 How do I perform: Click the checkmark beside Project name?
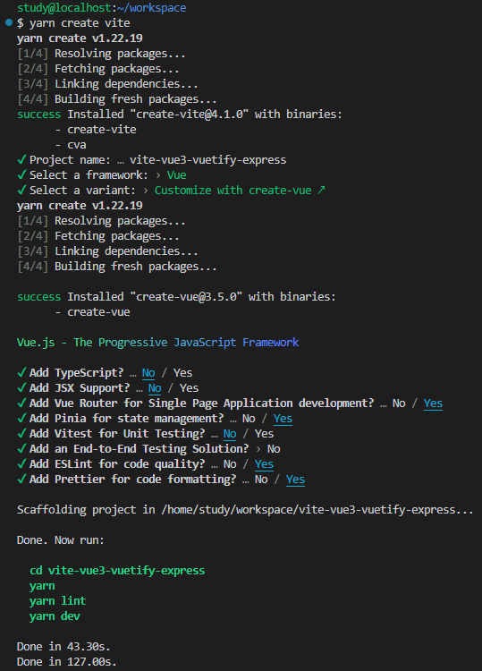pyautogui.click(x=21, y=160)
